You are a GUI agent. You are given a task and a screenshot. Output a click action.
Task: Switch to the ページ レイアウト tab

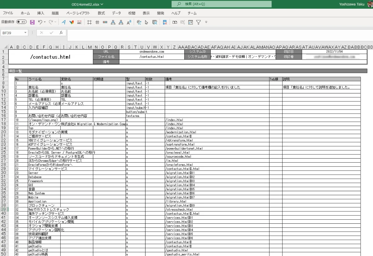pyautogui.click(x=78, y=13)
